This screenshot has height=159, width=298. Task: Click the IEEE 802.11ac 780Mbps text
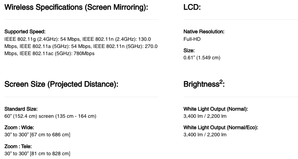click(57, 53)
